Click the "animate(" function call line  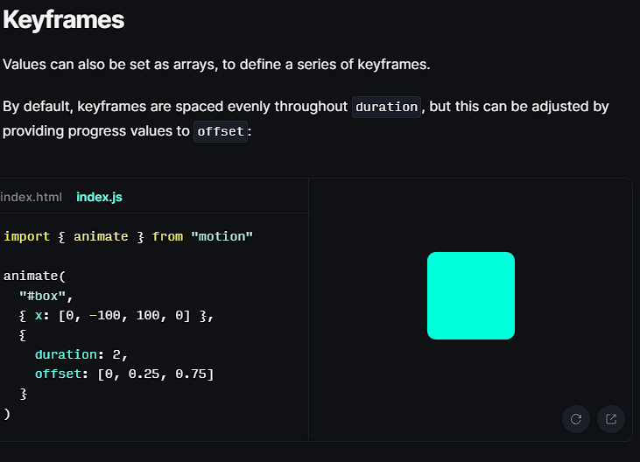pyautogui.click(x=34, y=276)
